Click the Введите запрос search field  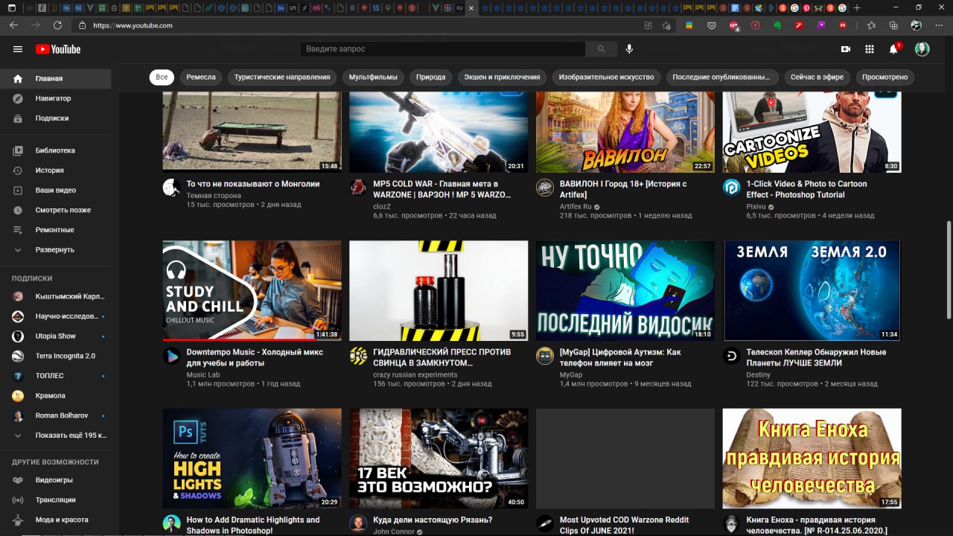point(443,49)
